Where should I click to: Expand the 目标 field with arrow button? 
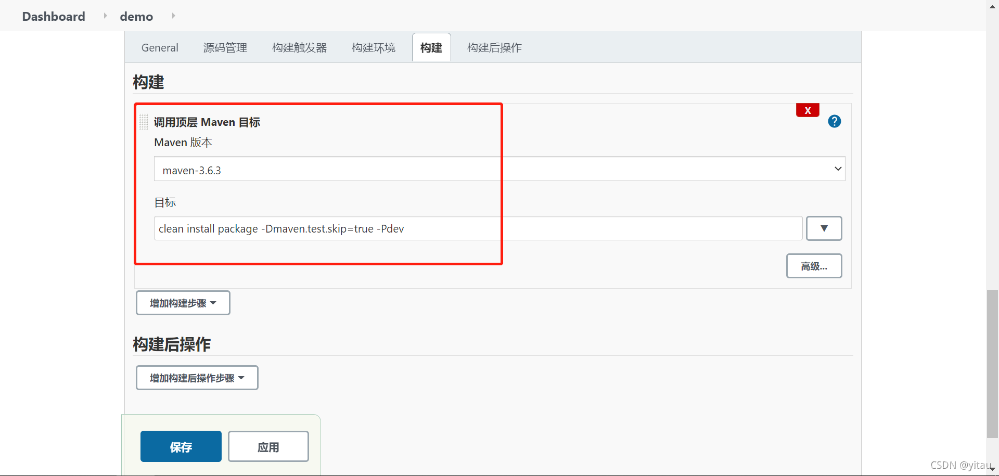click(x=824, y=228)
